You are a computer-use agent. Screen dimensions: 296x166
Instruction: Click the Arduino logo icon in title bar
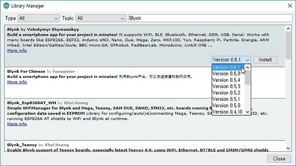pos(6,6)
